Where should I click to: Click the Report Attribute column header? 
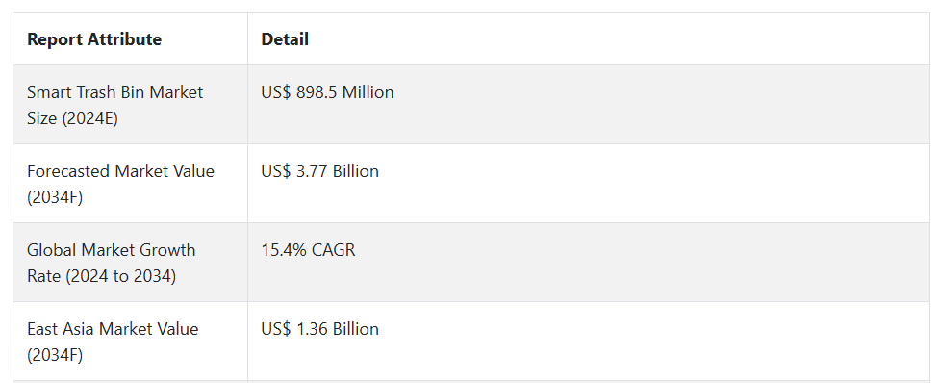[94, 38]
